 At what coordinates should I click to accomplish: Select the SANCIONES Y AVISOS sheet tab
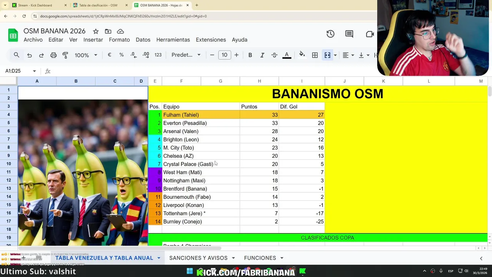[198, 258]
